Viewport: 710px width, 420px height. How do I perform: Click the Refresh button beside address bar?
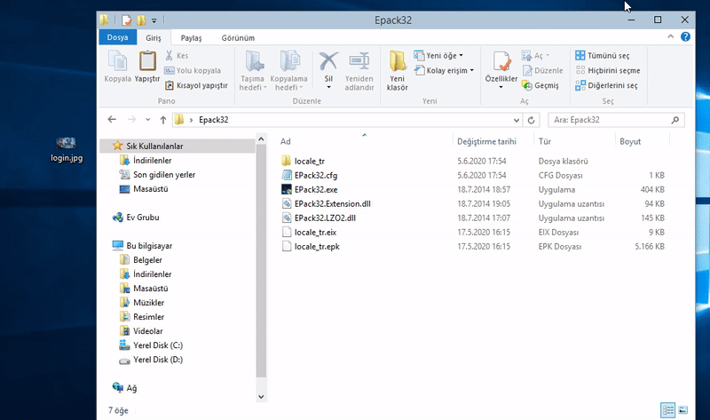531,120
